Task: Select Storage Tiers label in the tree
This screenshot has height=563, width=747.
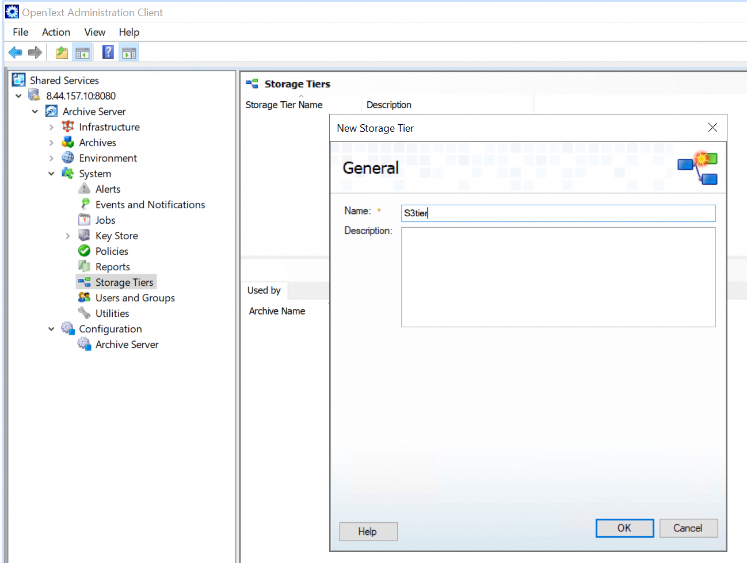Action: [124, 282]
